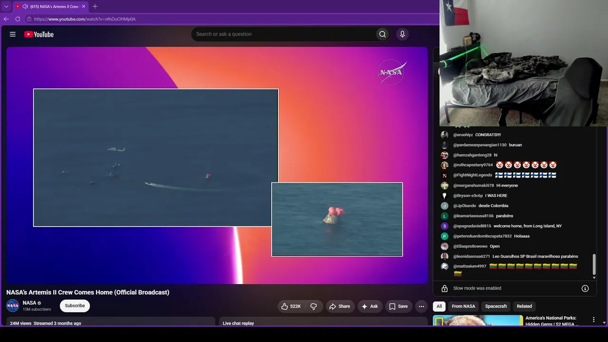The height and width of the screenshot is (342, 608).
Task: Select the Related chip
Action: [524, 306]
